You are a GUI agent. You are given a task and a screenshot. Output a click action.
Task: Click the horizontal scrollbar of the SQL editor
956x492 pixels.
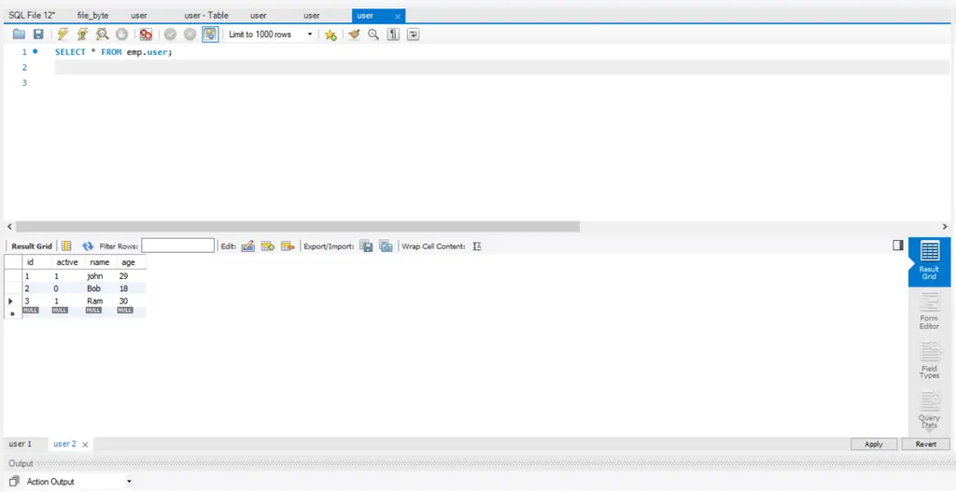(x=297, y=227)
